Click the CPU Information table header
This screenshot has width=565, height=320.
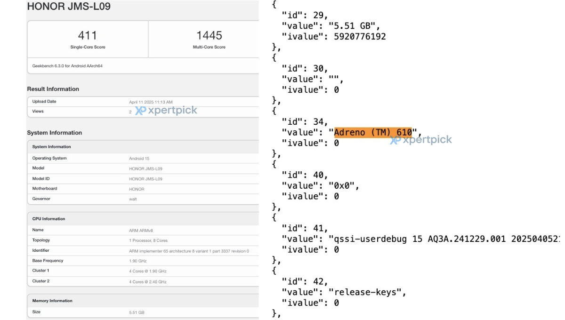pos(143,219)
